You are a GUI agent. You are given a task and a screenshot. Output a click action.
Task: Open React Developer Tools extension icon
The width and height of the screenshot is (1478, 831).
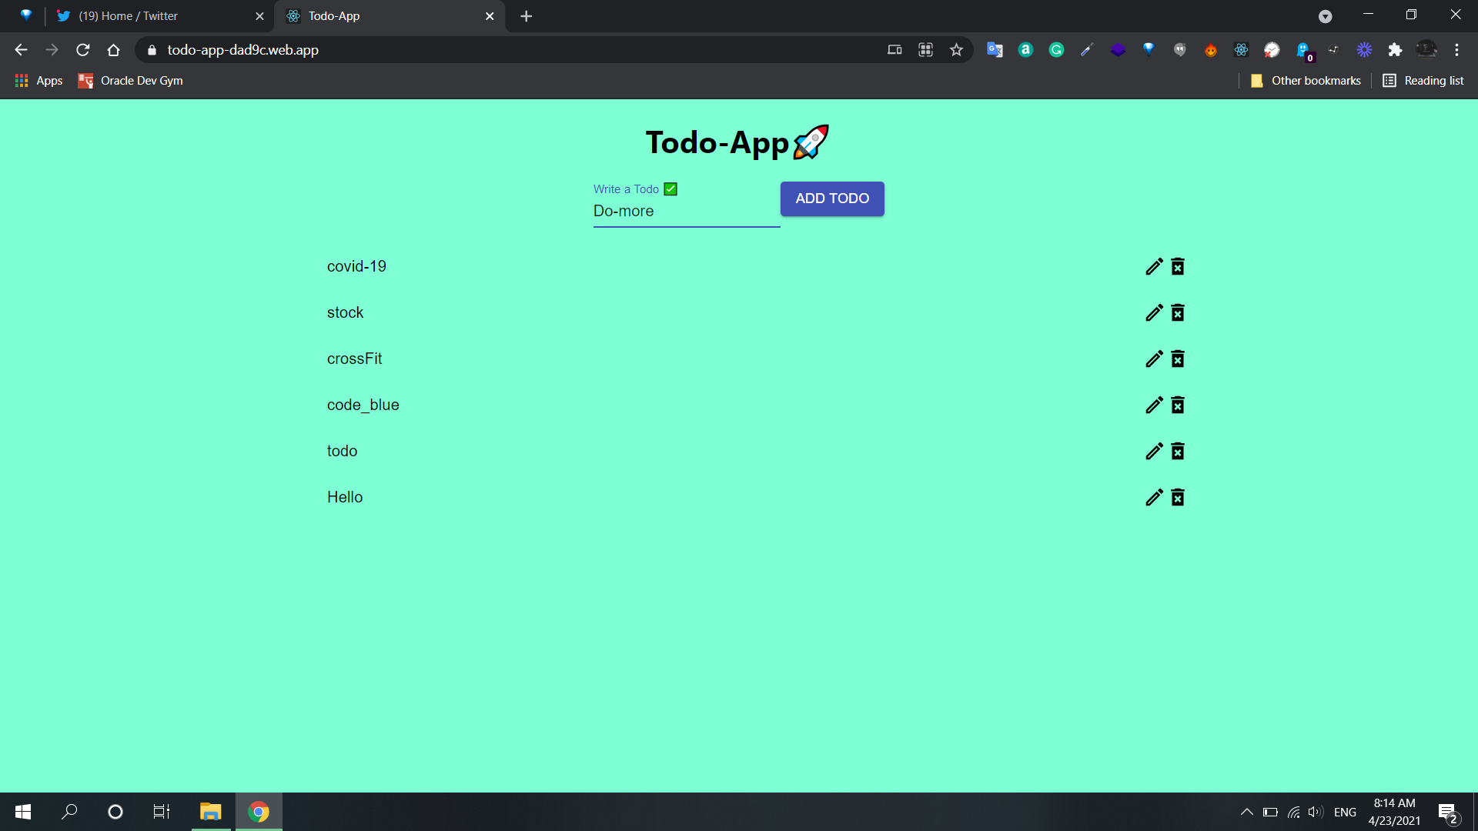1241,50
